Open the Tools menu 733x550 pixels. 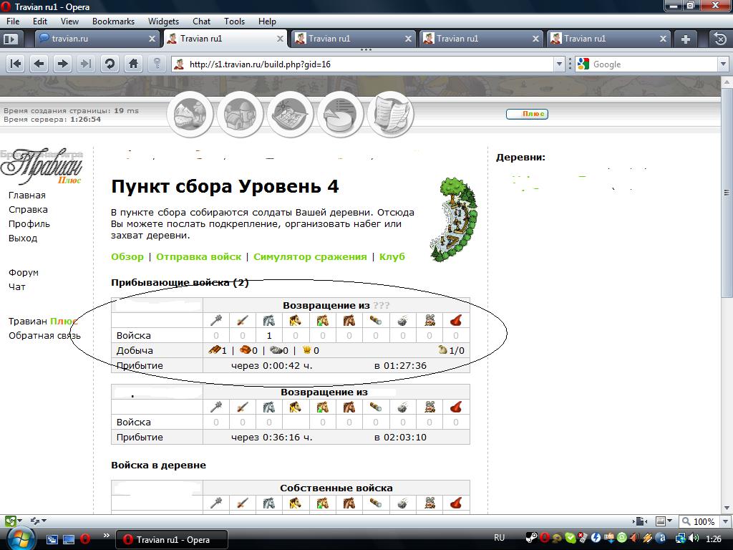234,21
